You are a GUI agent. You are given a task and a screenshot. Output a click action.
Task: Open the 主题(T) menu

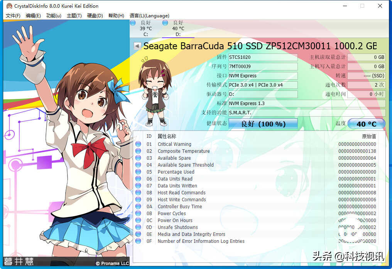[x=74, y=16]
